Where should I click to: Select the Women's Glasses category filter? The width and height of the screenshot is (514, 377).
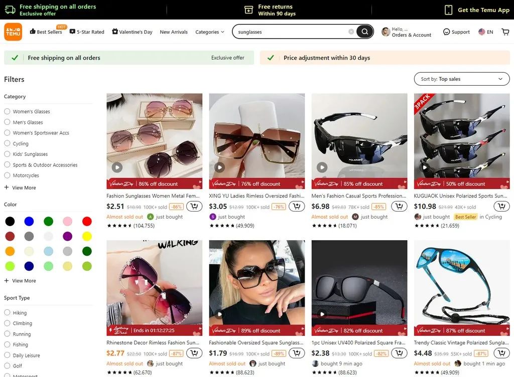(x=7, y=111)
